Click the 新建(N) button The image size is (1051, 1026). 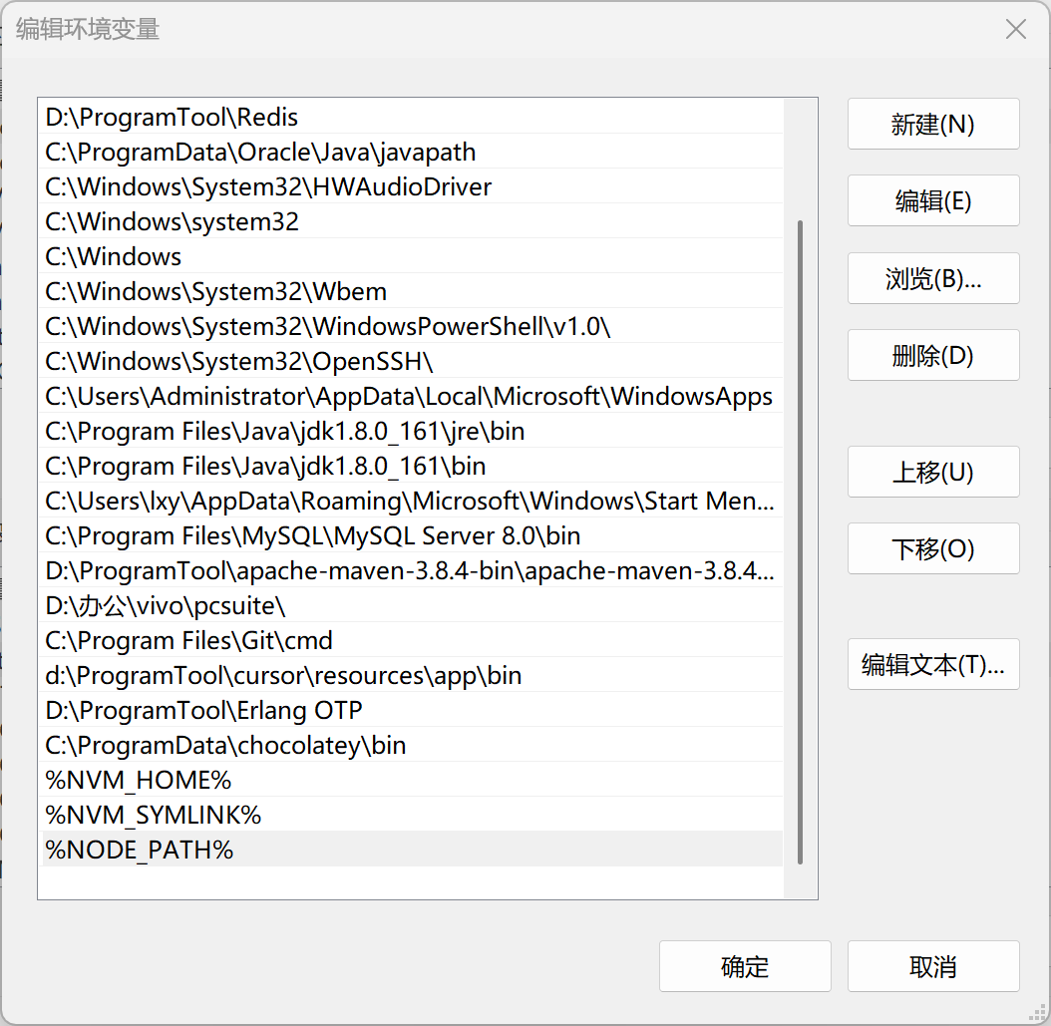tap(933, 124)
